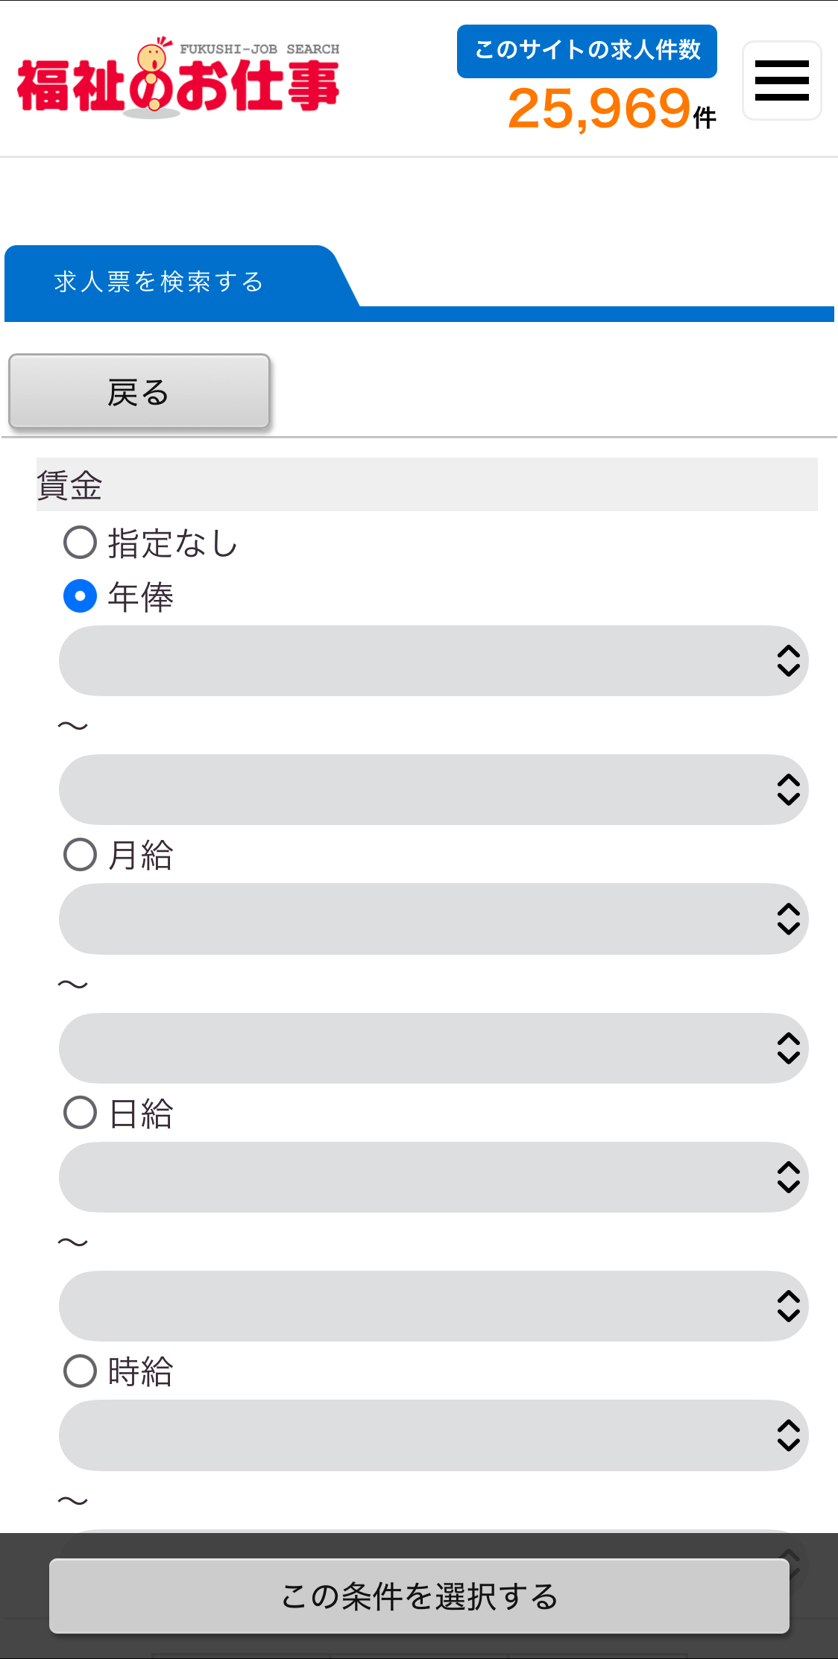Choose the 月給 radio option
Image resolution: width=838 pixels, height=1659 pixels.
coord(81,855)
